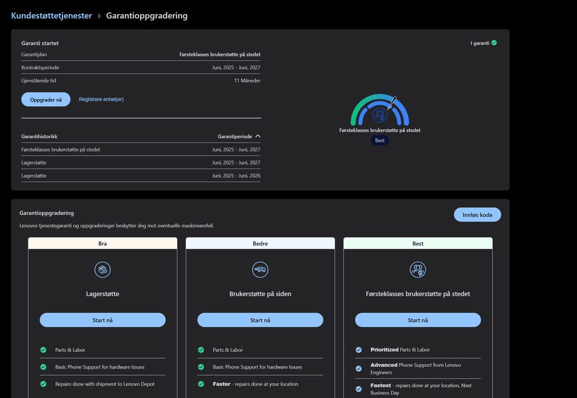
Task: Open the Registrere enhet(er) link
Action: click(x=101, y=99)
